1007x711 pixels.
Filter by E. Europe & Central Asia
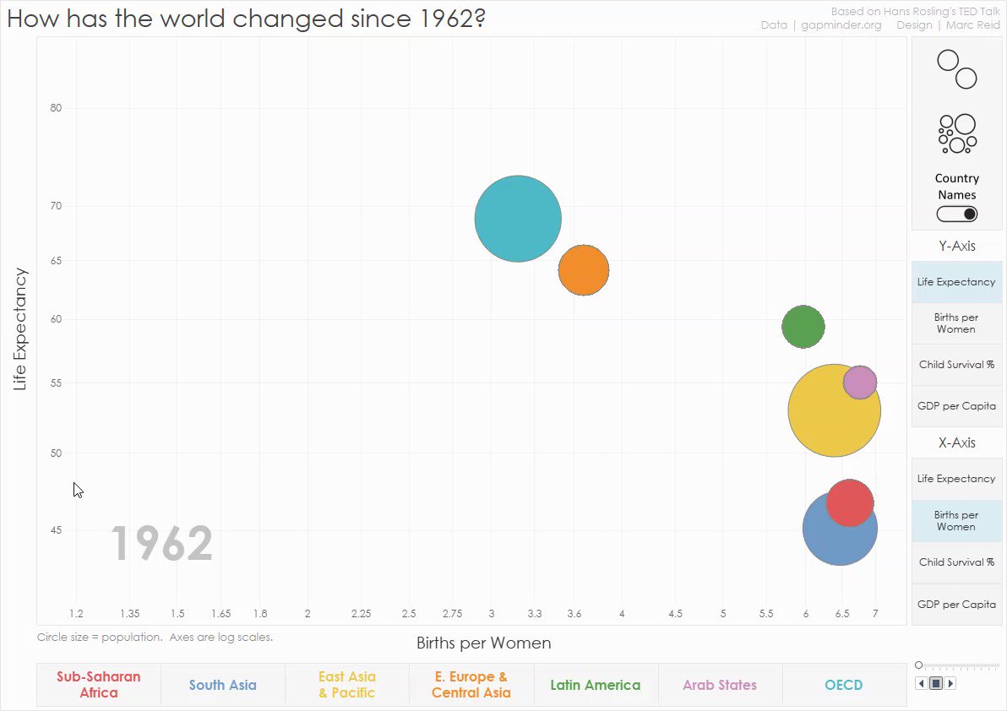[471, 685]
